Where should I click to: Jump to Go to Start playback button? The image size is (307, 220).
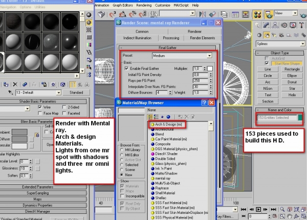tap(244, 209)
